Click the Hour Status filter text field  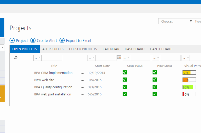(x=171, y=58)
